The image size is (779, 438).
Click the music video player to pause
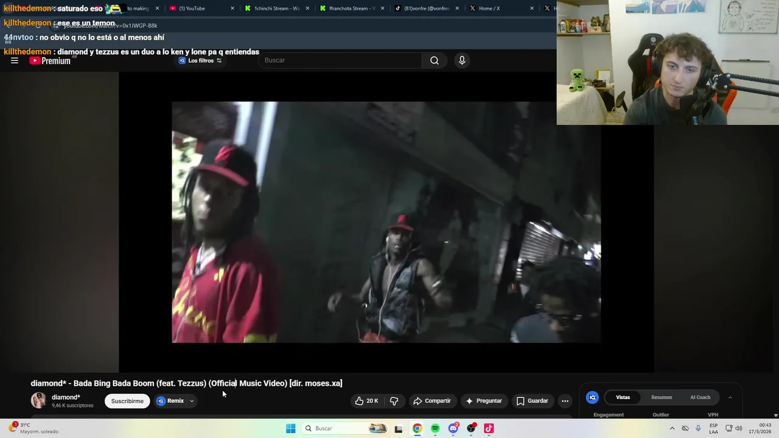386,222
